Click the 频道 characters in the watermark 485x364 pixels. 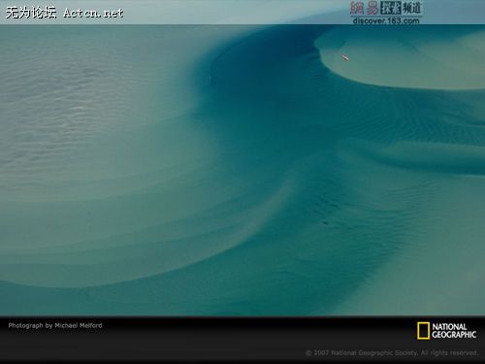point(412,8)
